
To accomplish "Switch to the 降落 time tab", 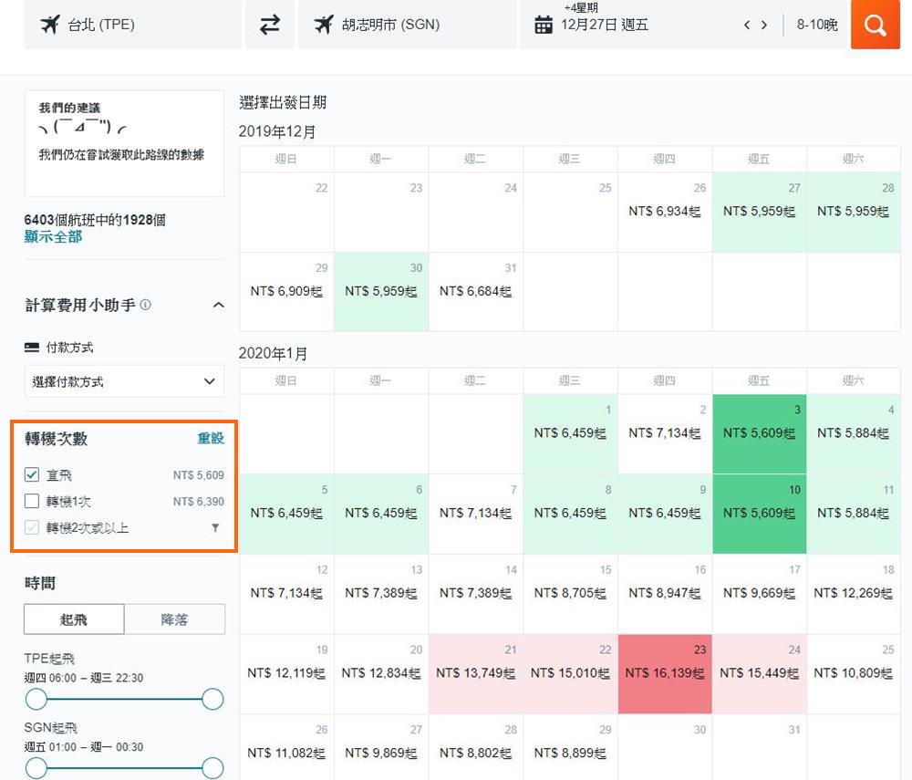I will pyautogui.click(x=174, y=619).
